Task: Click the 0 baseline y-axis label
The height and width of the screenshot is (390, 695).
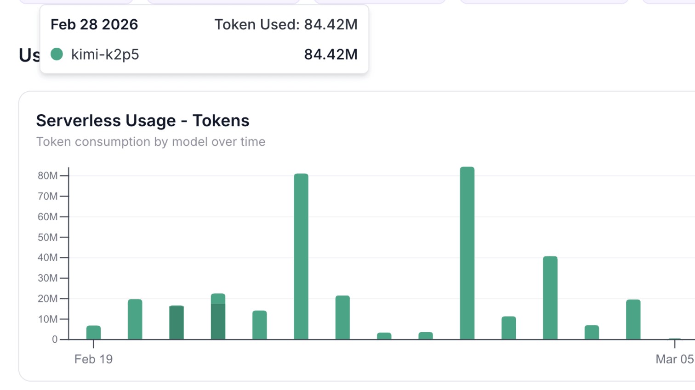Action: point(55,340)
